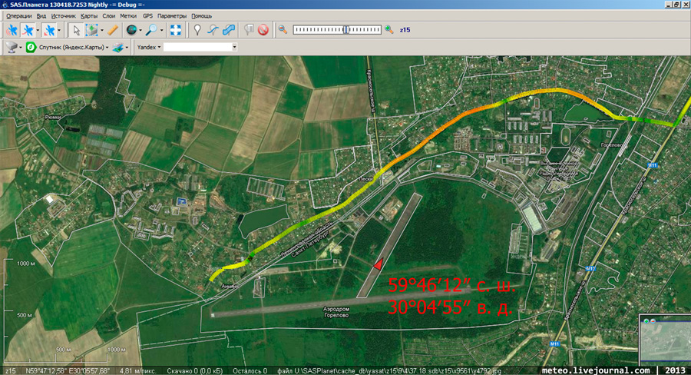This screenshot has height=375, width=691.
Task: Open the Параметры menu
Action: tap(172, 15)
